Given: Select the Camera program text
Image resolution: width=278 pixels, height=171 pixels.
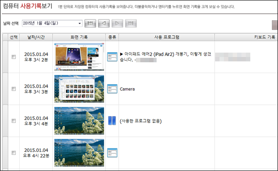Looking at the screenshot, I should pyautogui.click(x=127, y=89).
